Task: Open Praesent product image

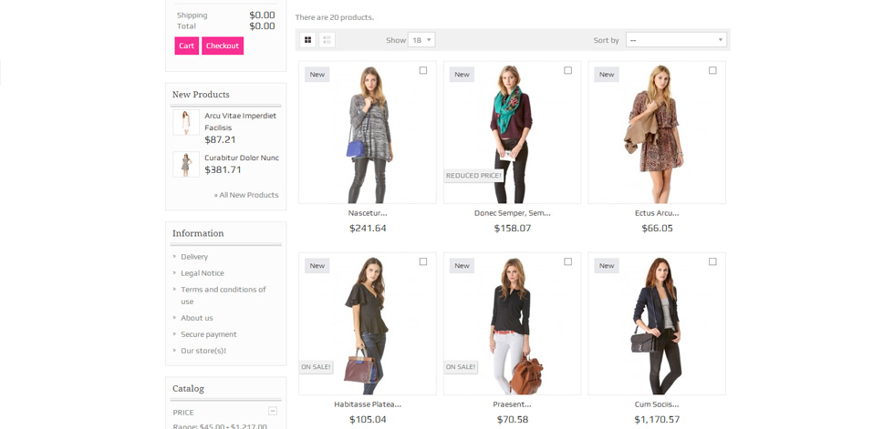Action: [x=512, y=323]
